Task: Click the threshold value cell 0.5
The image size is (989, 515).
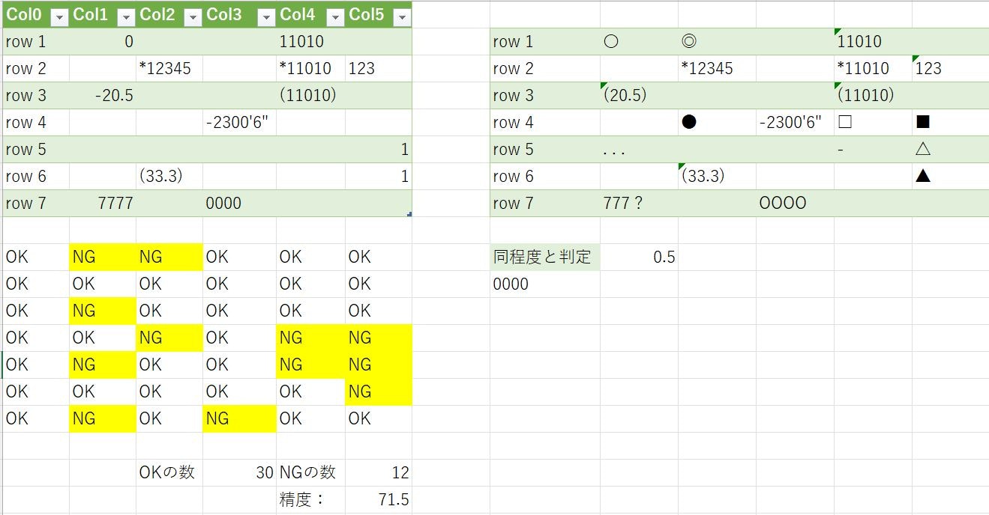Action: click(x=639, y=257)
